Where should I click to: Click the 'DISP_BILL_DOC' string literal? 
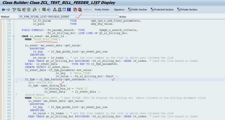click(x=45, y=98)
